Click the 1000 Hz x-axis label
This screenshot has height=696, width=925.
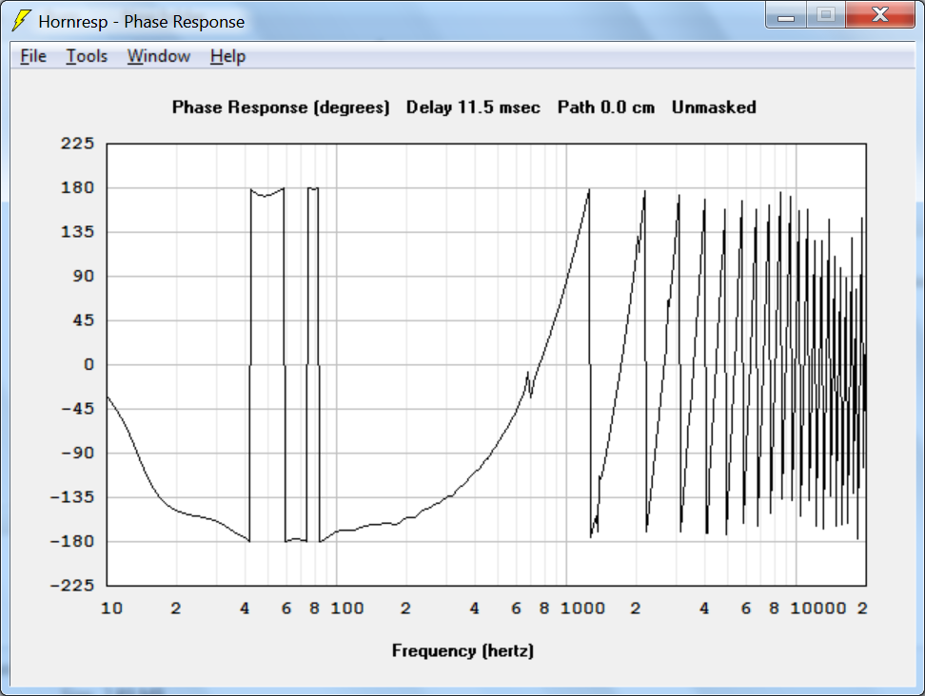[582, 609]
